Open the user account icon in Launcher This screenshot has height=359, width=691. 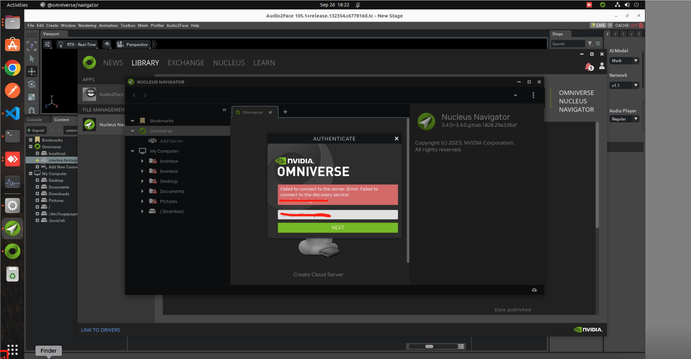pos(602,66)
